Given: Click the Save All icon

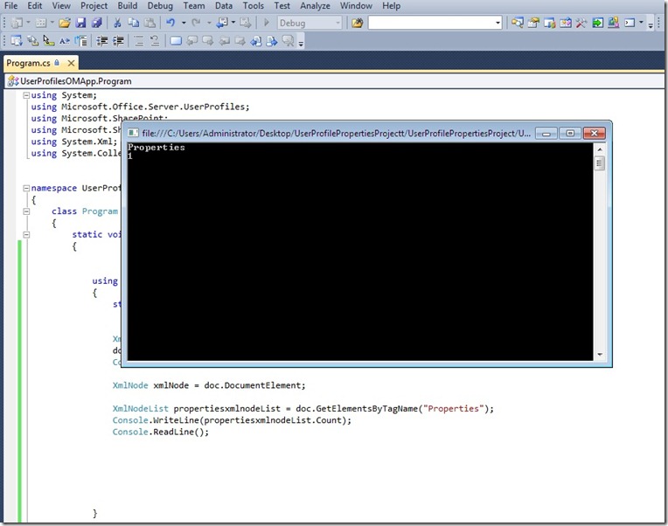Looking at the screenshot, I should pos(95,23).
